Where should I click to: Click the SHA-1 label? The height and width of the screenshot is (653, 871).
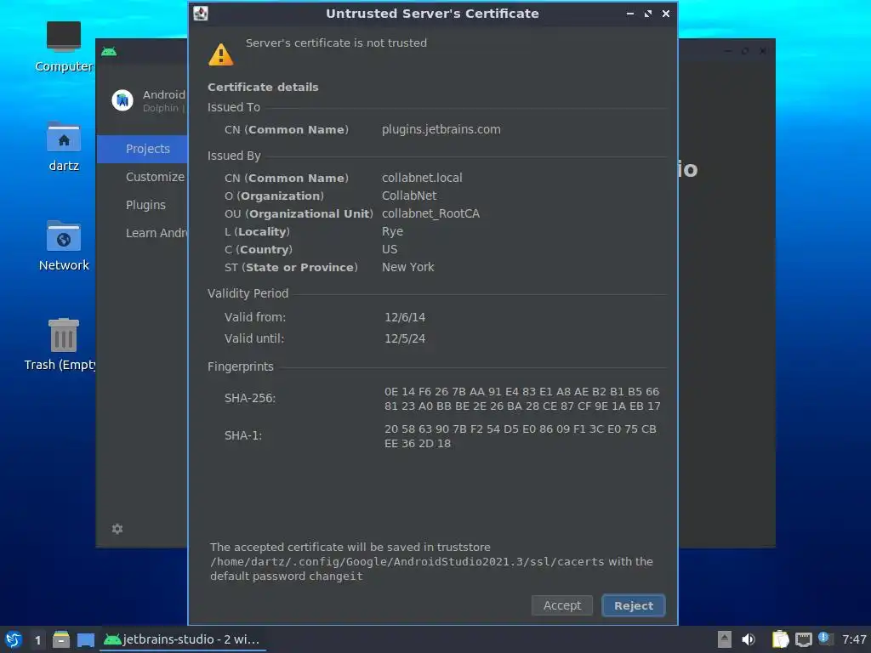(243, 435)
